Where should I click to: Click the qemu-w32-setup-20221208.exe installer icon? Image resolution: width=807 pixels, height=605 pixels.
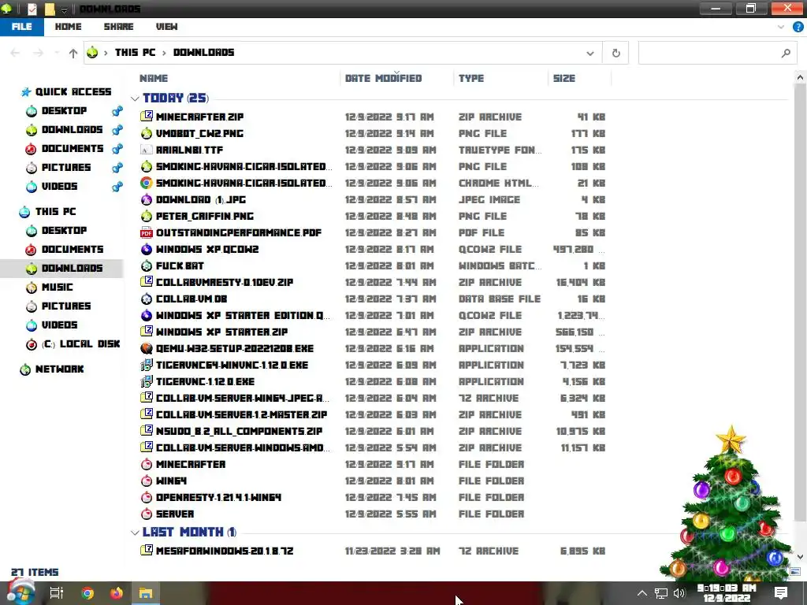[x=147, y=348]
